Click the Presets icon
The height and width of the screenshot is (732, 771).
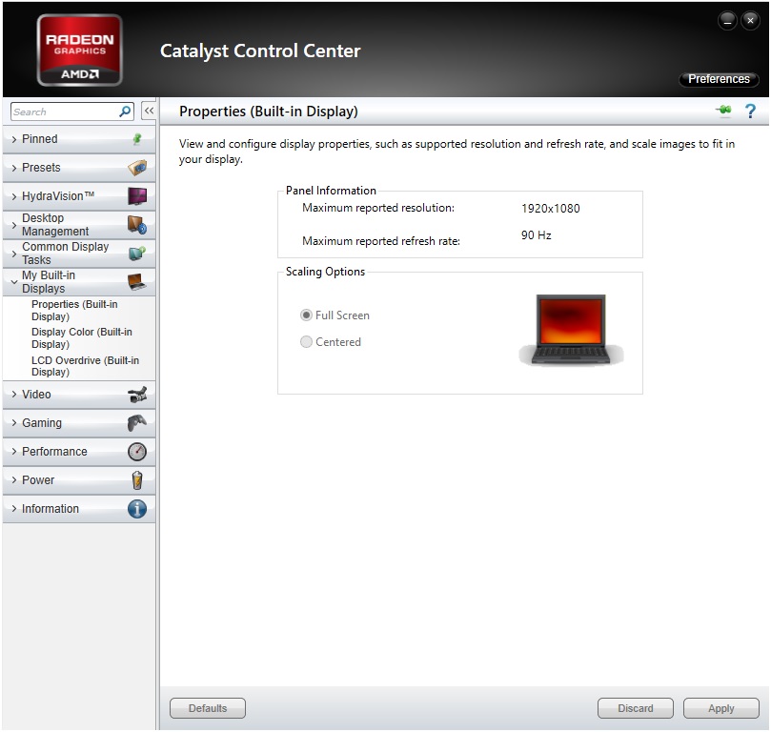click(137, 168)
